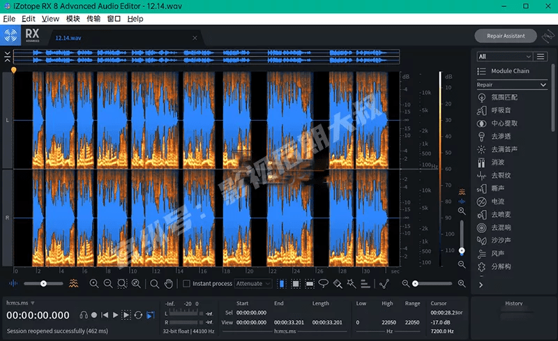This screenshot has width=558, height=341.
Task: Toggle loop playback
Action: click(x=138, y=315)
